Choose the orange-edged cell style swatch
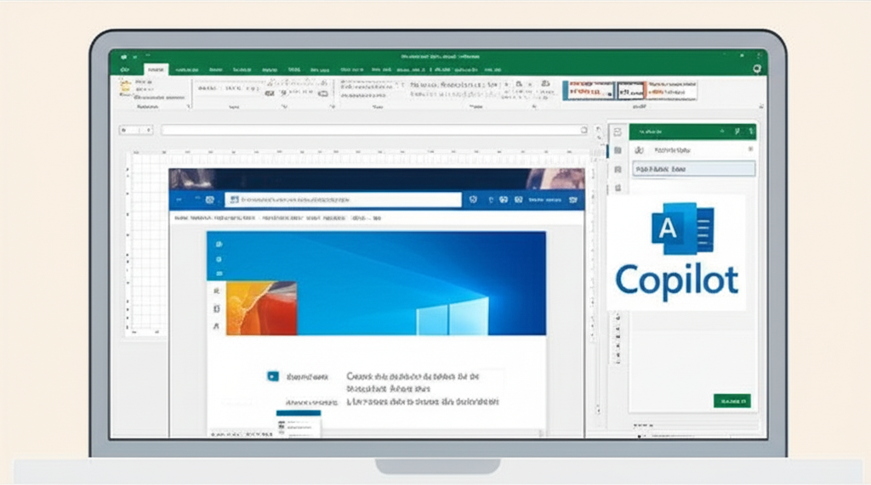 click(672, 90)
